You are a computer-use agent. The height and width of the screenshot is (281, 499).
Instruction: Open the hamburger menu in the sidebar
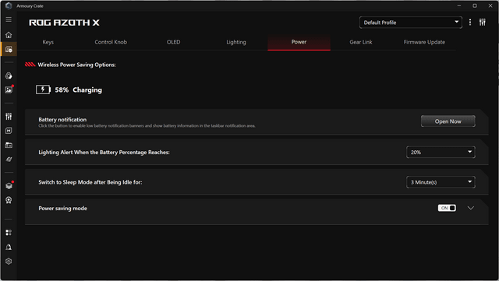(x=9, y=19)
